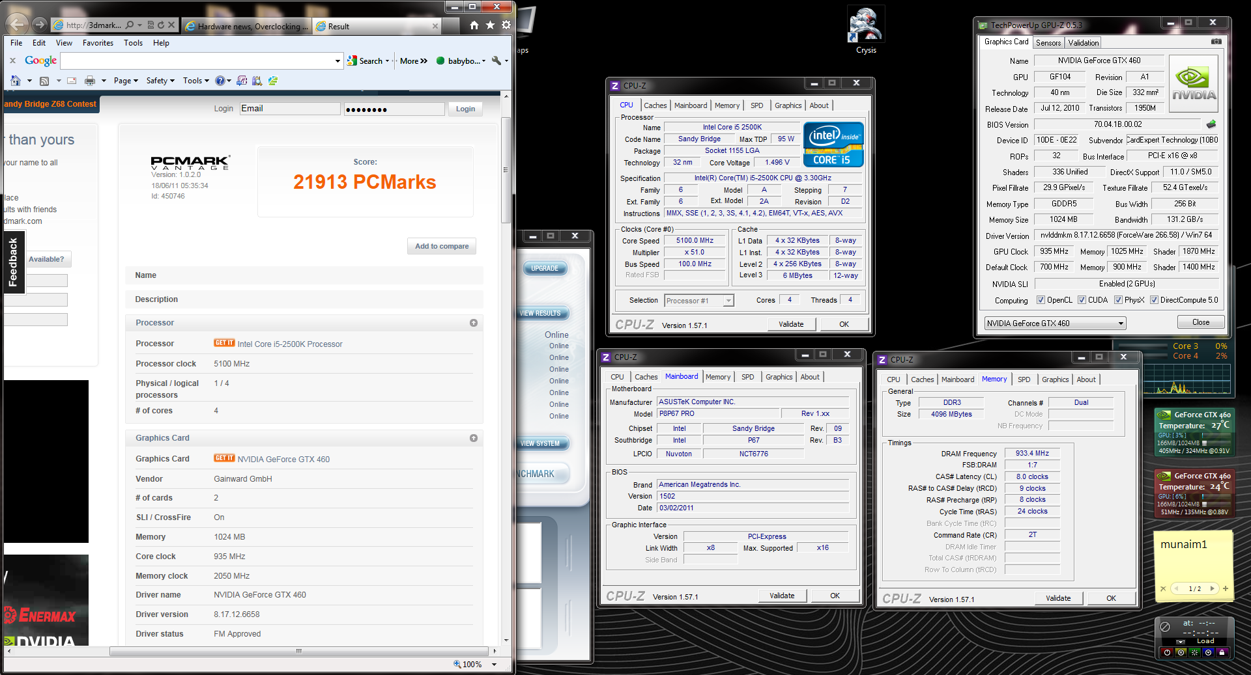Open the Page dropdown menu

[126, 81]
